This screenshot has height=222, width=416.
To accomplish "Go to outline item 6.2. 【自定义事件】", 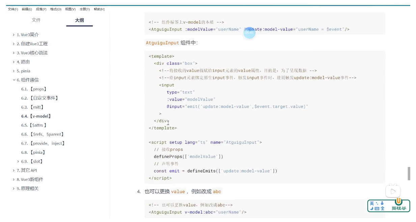I will [40, 98].
